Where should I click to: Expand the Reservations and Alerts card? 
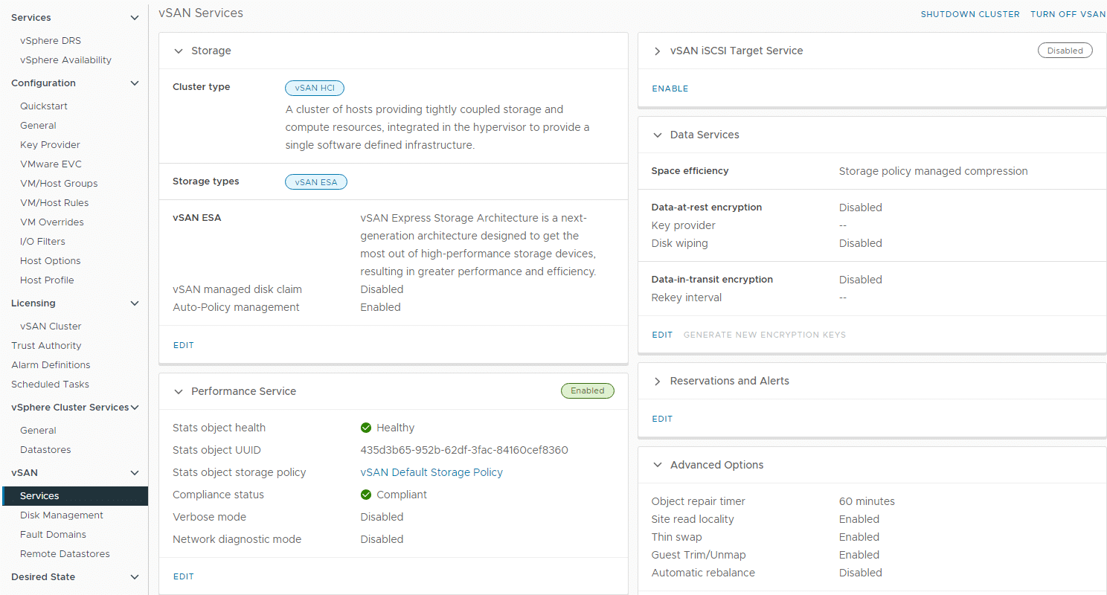[x=657, y=381]
